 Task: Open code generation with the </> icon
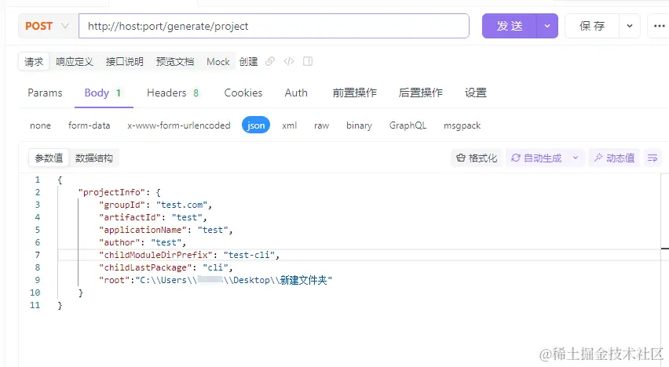(x=289, y=61)
